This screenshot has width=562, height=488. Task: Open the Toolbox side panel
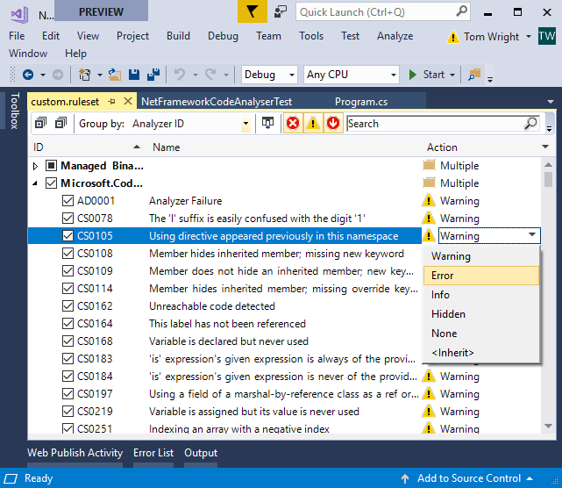point(14,111)
